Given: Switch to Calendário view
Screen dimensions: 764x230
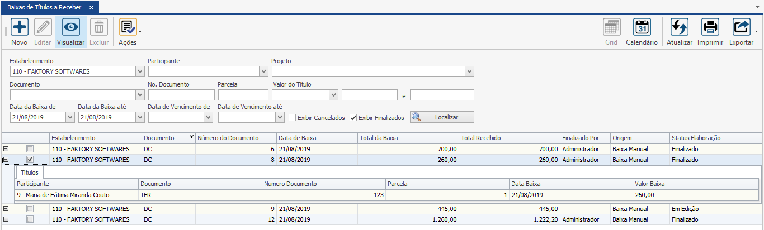Looking at the screenshot, I should (x=642, y=27).
